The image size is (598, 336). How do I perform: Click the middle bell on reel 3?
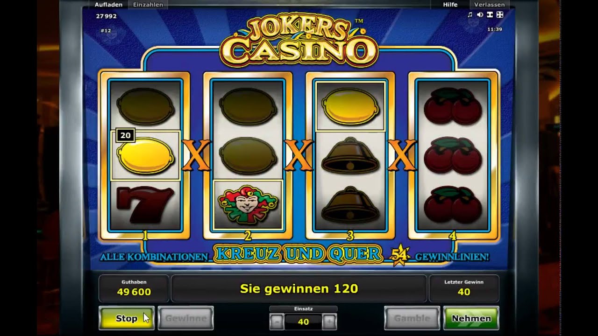click(350, 156)
